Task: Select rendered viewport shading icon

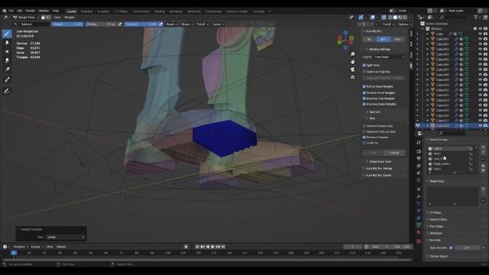Action: click(x=405, y=18)
